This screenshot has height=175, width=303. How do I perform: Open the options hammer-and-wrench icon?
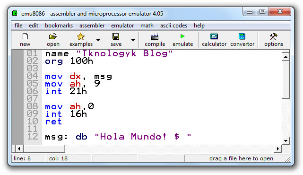point(273,36)
